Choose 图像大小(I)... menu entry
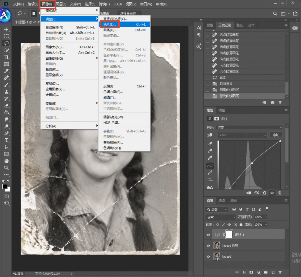 pos(69,47)
